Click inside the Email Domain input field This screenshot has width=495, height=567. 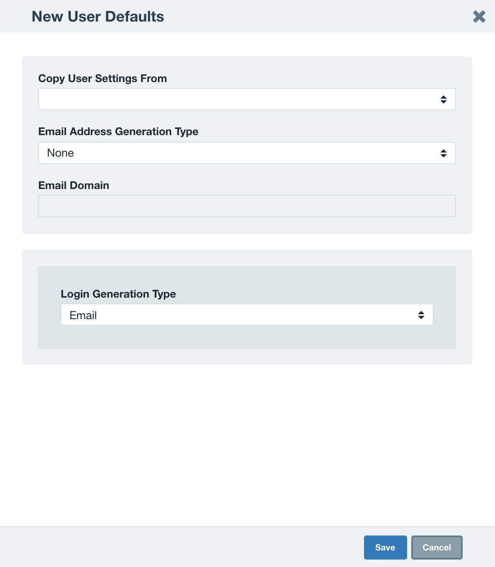coord(247,205)
